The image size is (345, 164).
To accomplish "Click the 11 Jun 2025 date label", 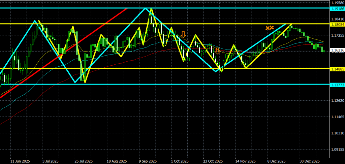I will point(20,161).
